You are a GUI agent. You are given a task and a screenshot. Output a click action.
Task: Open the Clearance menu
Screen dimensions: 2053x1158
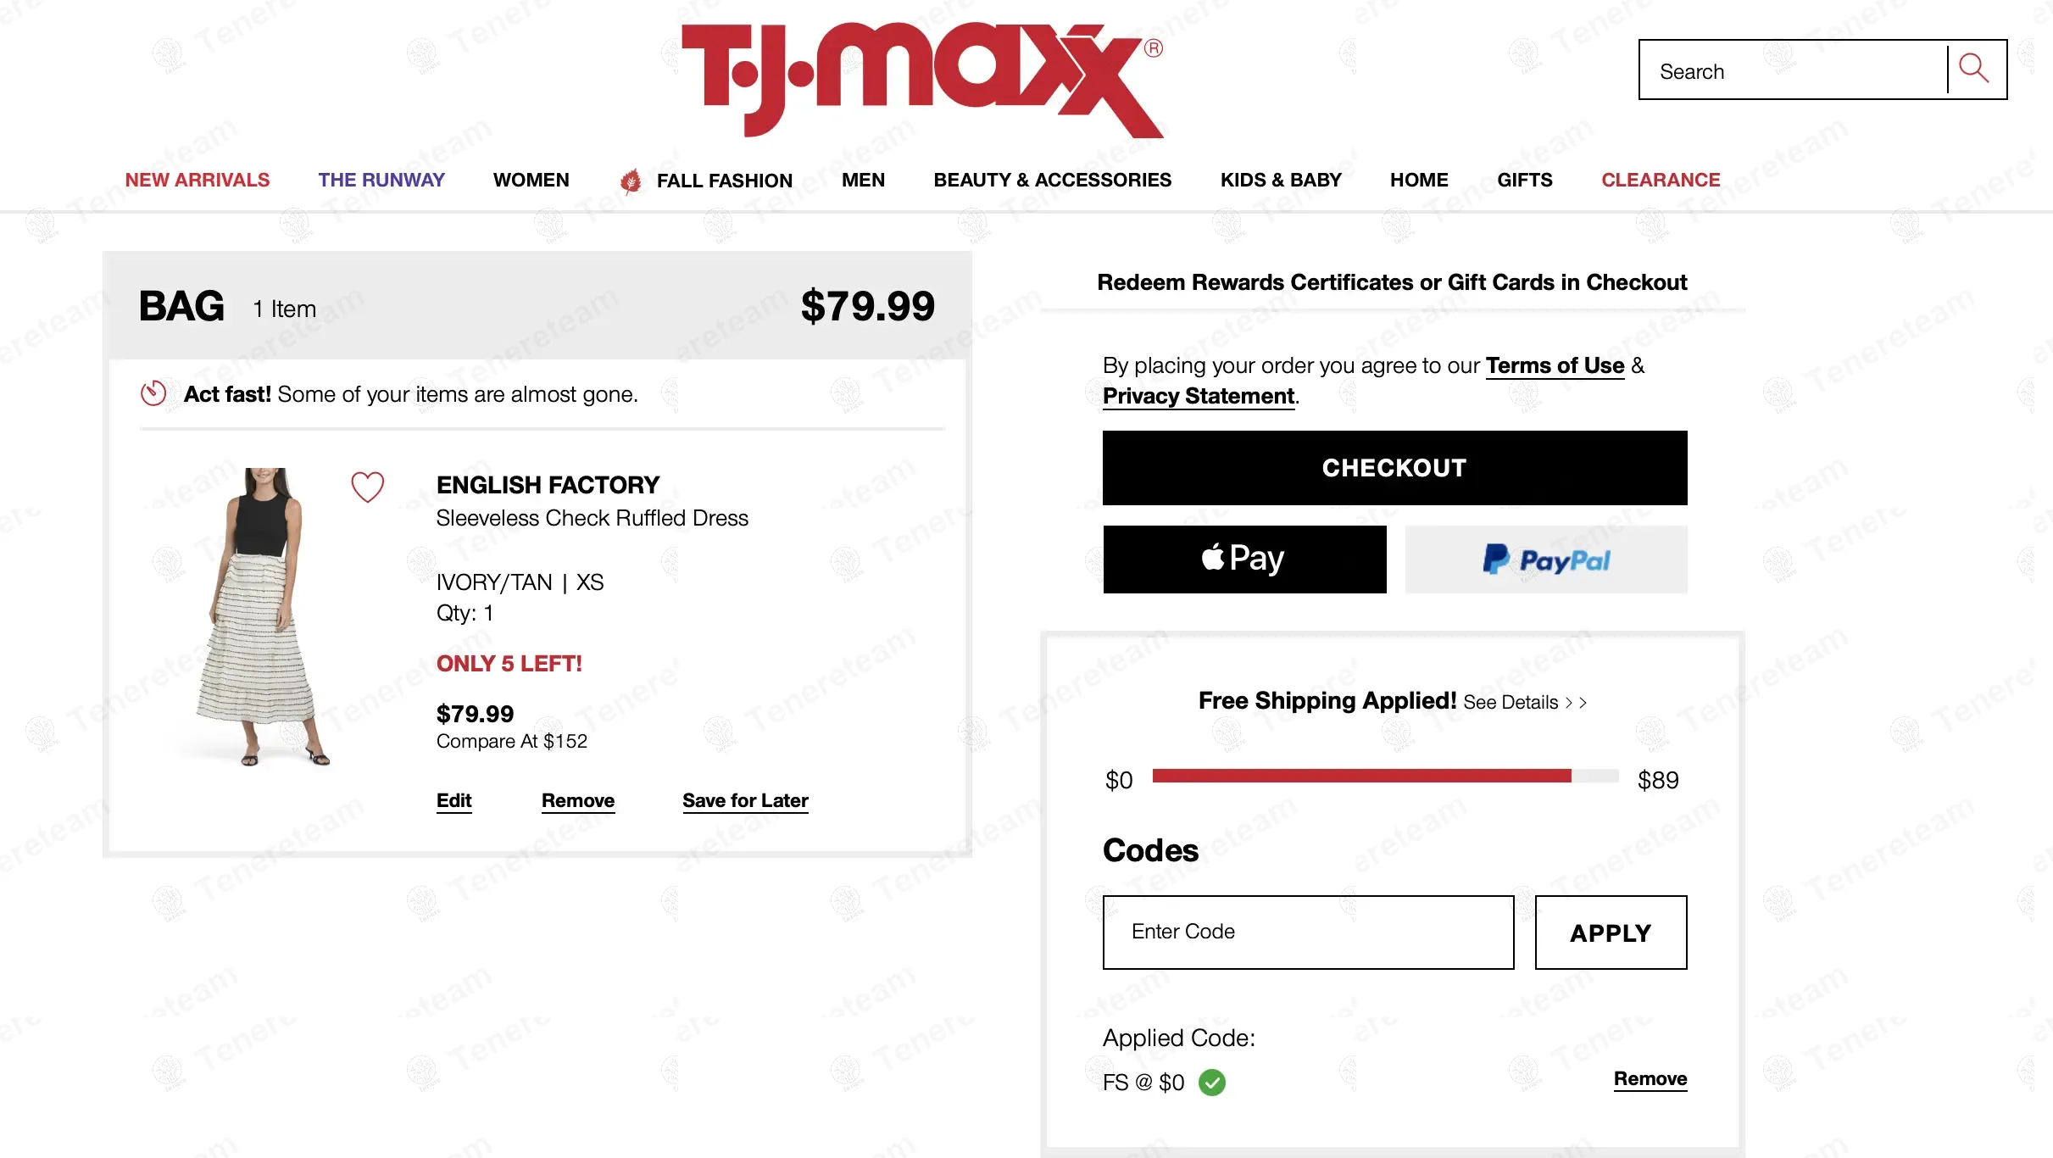click(1661, 181)
